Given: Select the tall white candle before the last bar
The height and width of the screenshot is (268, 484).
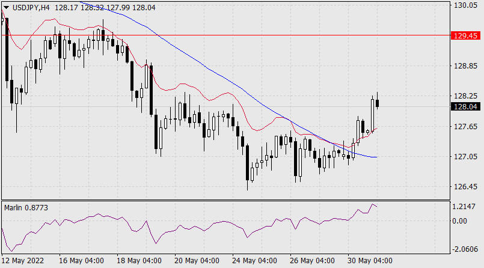Looking at the screenshot, I should pos(373,116).
